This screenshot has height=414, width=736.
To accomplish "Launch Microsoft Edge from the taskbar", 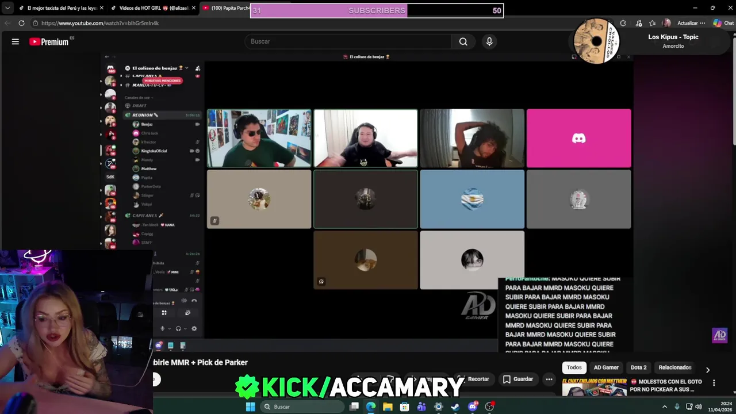I will pos(371,407).
